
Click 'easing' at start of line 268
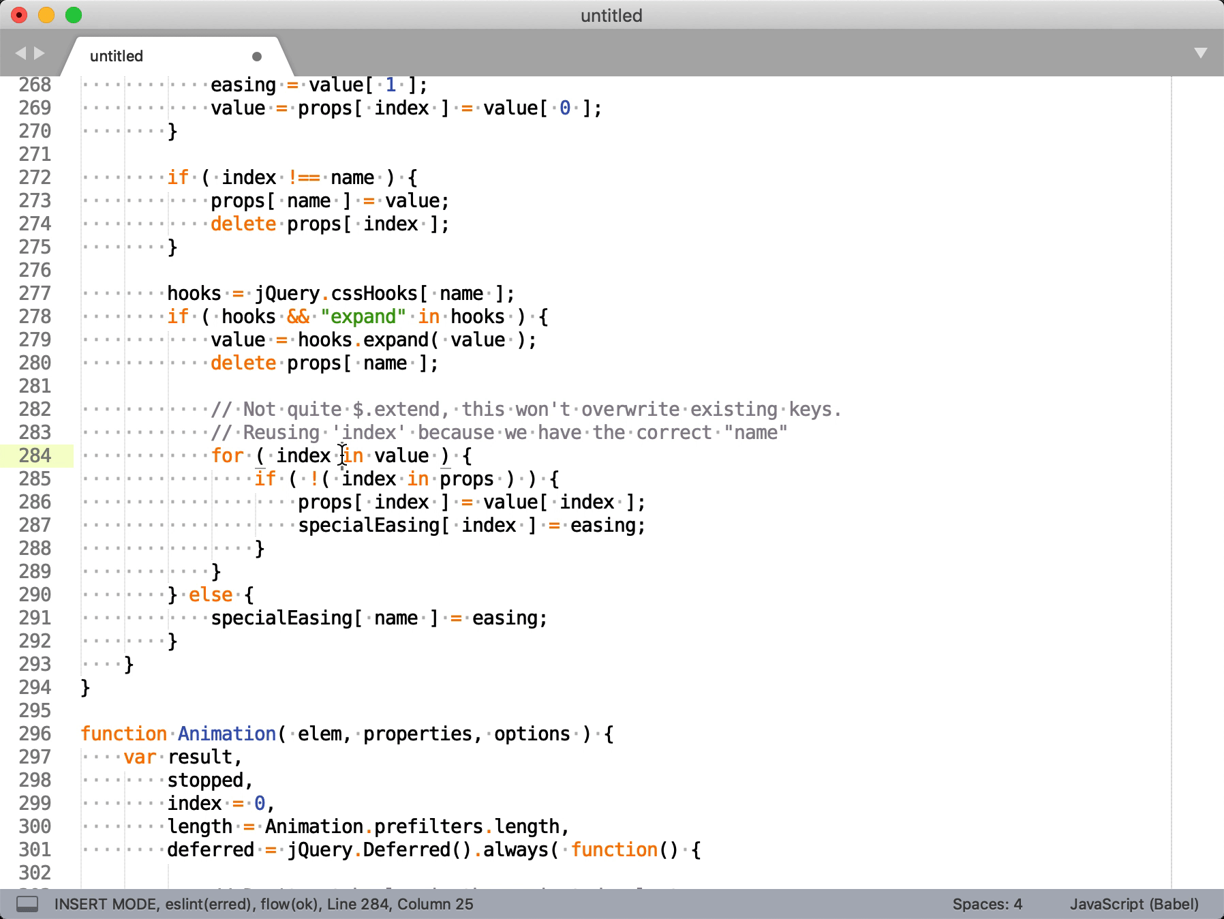(x=243, y=85)
